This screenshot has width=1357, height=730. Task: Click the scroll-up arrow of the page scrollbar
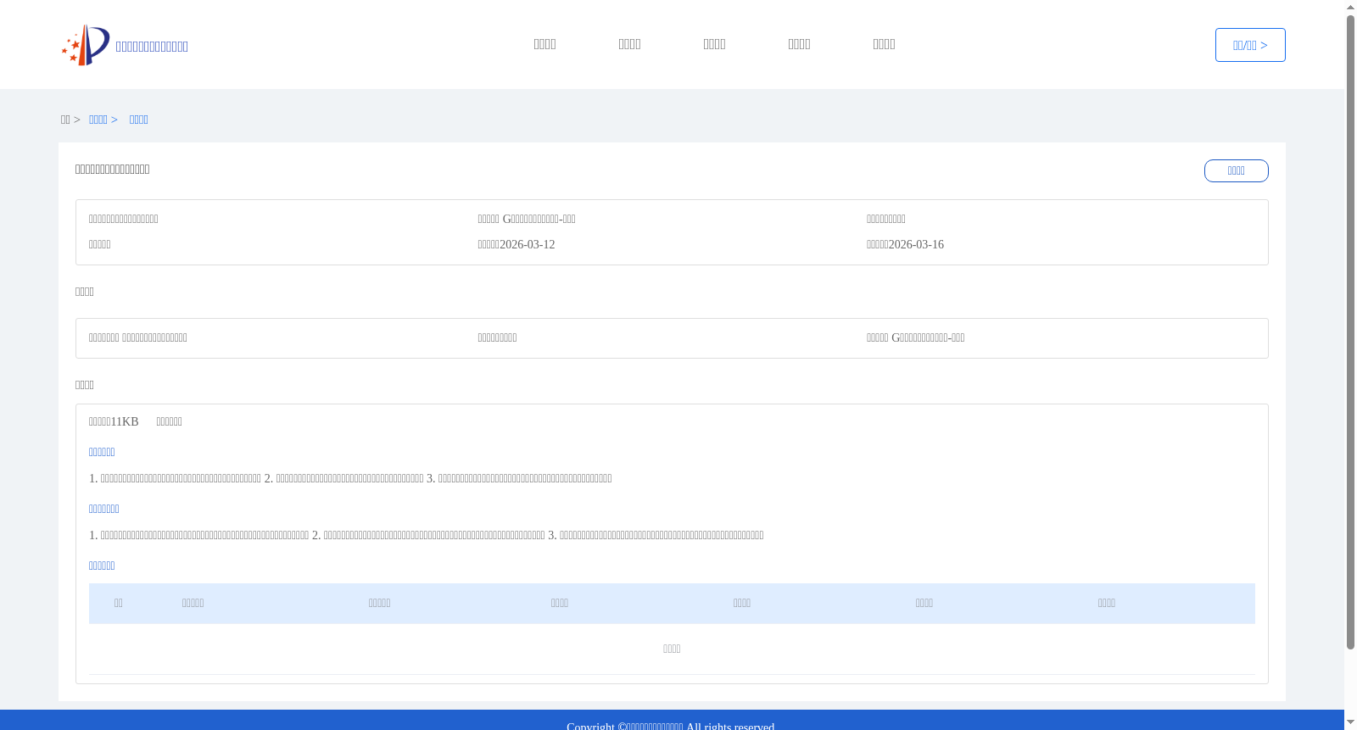pos(1350,7)
